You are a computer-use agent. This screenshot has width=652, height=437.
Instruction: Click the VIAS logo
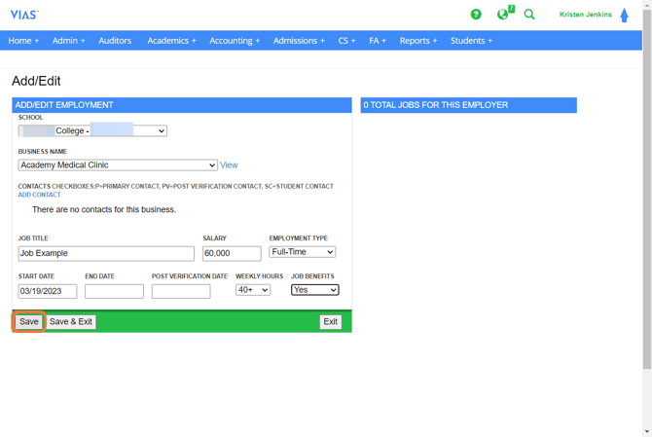click(x=24, y=15)
